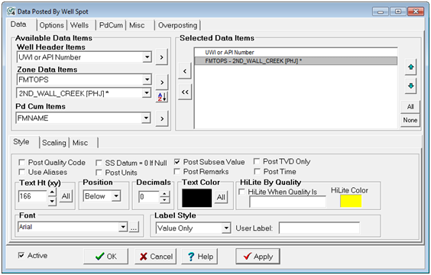Viewport: 431px width, 275px height.
Task: Uncheck Post Subsea Value
Action: (x=177, y=162)
